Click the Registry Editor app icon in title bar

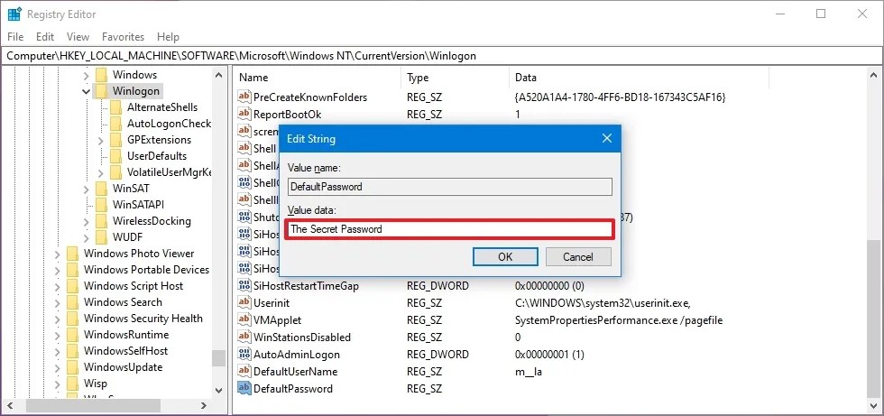coord(14,14)
